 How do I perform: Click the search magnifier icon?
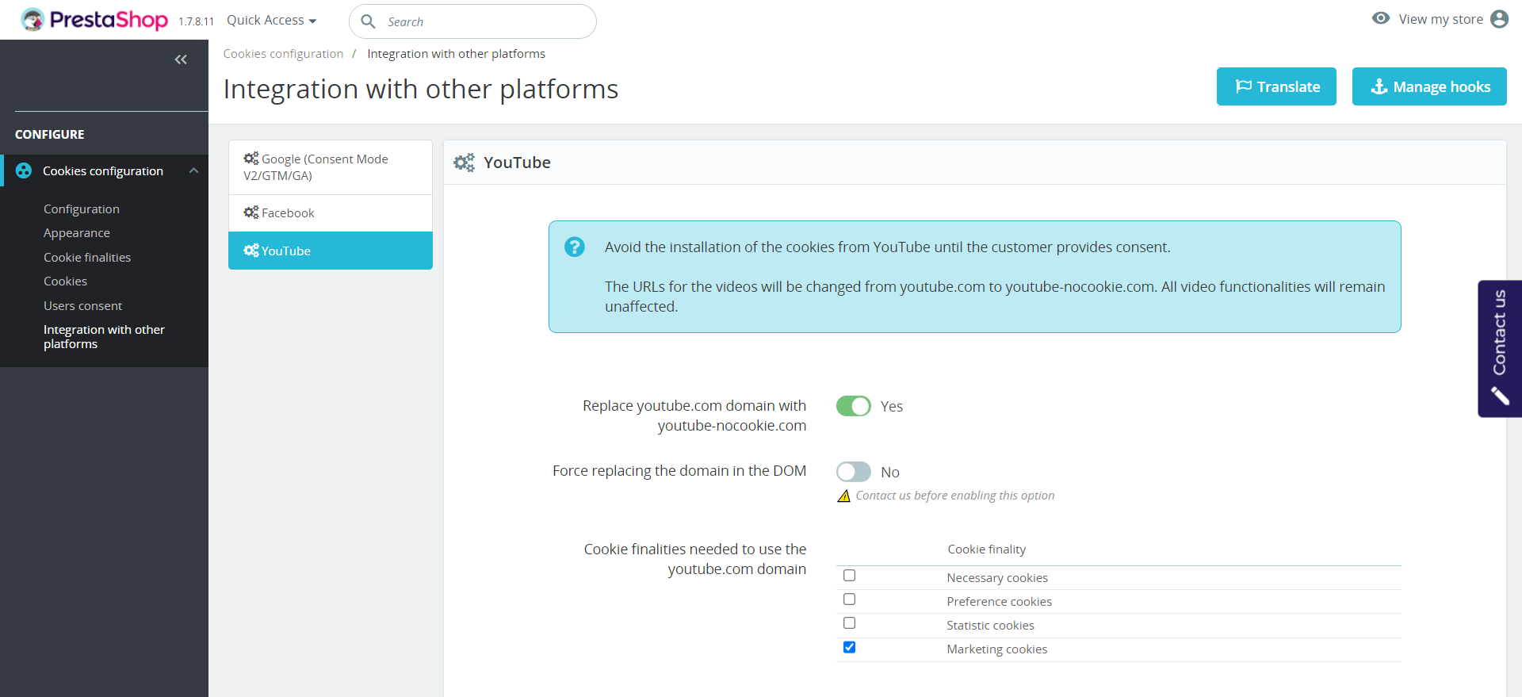pos(369,21)
